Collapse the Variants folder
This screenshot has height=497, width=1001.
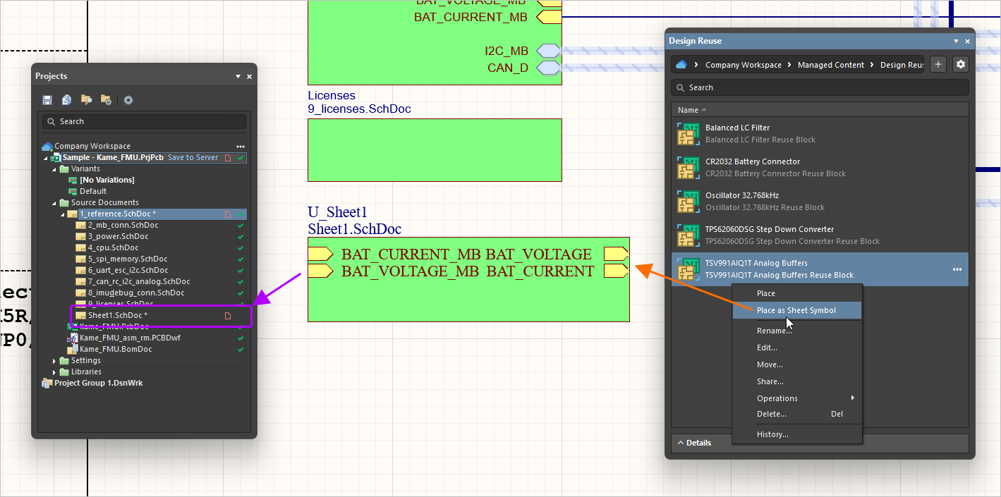tap(54, 169)
